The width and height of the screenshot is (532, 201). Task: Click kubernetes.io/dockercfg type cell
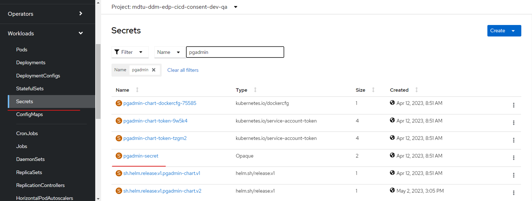pos(262,103)
